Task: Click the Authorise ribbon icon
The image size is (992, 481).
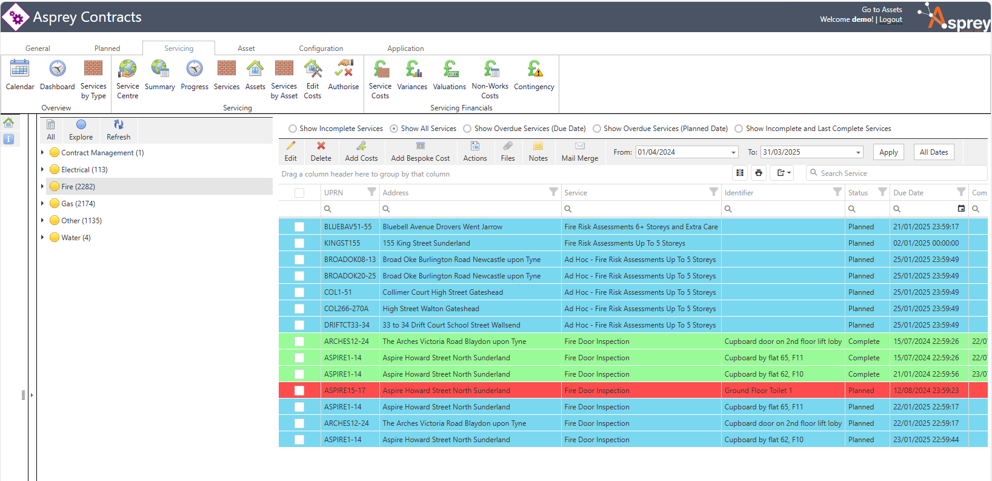Action: [x=344, y=69]
